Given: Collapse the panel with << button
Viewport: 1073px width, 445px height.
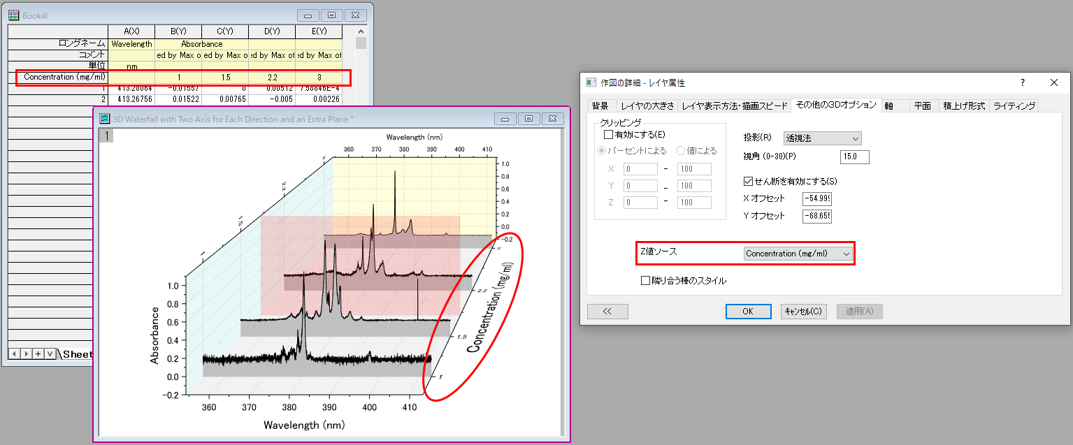Looking at the screenshot, I should click(x=606, y=312).
